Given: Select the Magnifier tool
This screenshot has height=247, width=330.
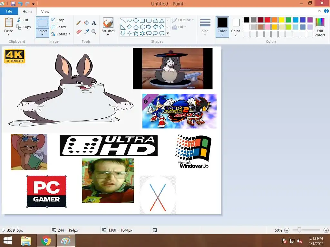Looking at the screenshot, I should [94, 32].
